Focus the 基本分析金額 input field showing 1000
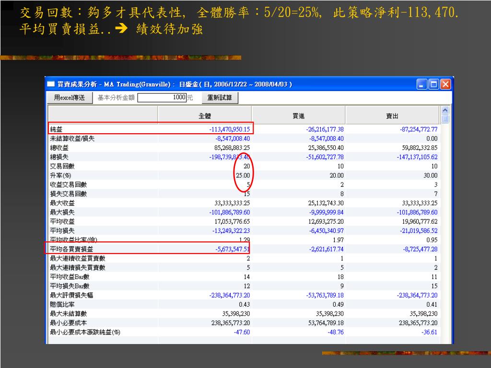 pyautogui.click(x=162, y=98)
